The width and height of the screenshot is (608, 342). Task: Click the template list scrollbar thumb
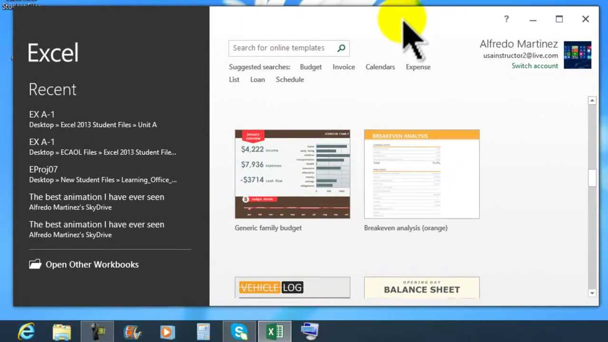(592, 178)
